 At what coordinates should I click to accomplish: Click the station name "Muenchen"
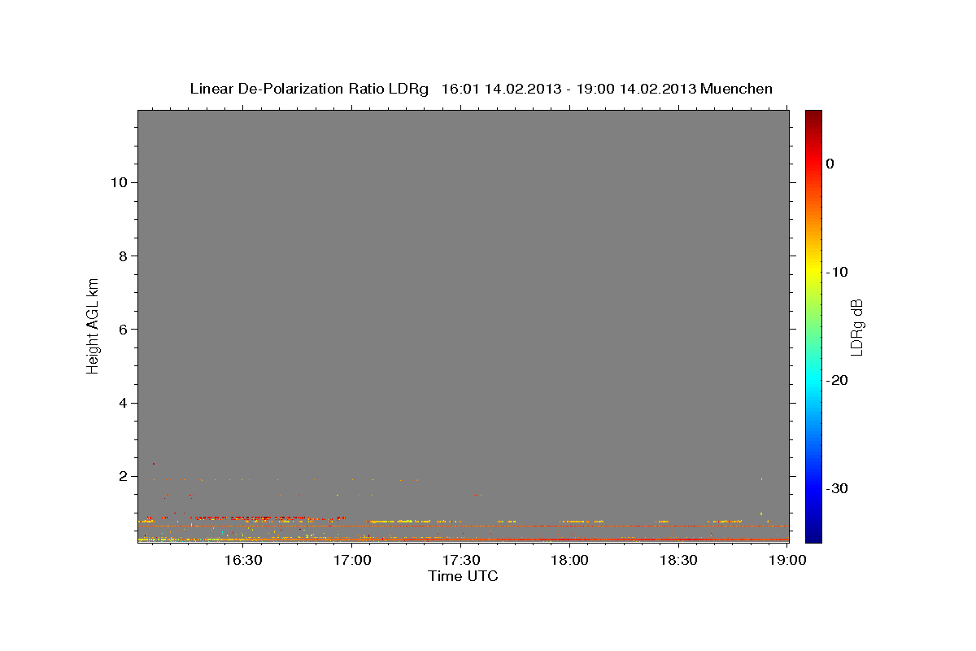736,89
